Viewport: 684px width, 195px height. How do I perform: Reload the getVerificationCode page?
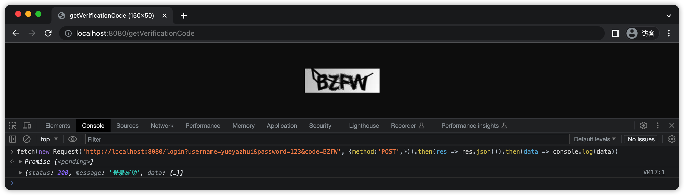point(48,34)
